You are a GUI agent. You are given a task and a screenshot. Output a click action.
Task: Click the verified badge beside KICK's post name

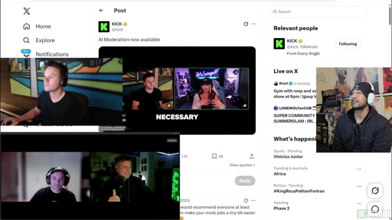[x=125, y=24]
